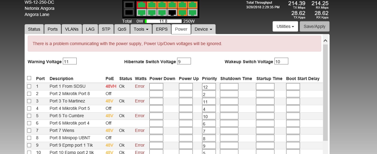Open the Tools dropdown menu
The width and height of the screenshot is (377, 154).
[141, 29]
